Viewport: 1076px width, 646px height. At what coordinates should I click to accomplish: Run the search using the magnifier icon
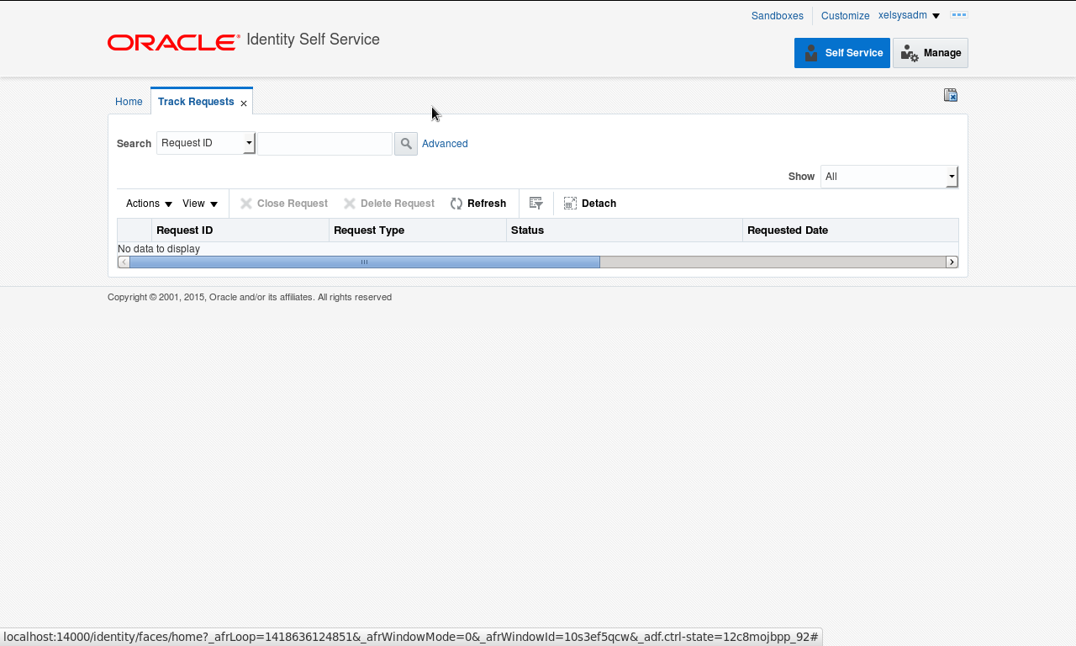pos(405,143)
